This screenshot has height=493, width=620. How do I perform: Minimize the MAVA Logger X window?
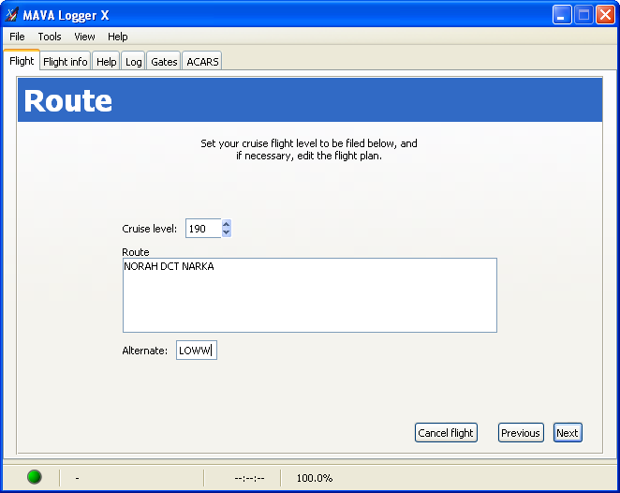click(x=562, y=15)
